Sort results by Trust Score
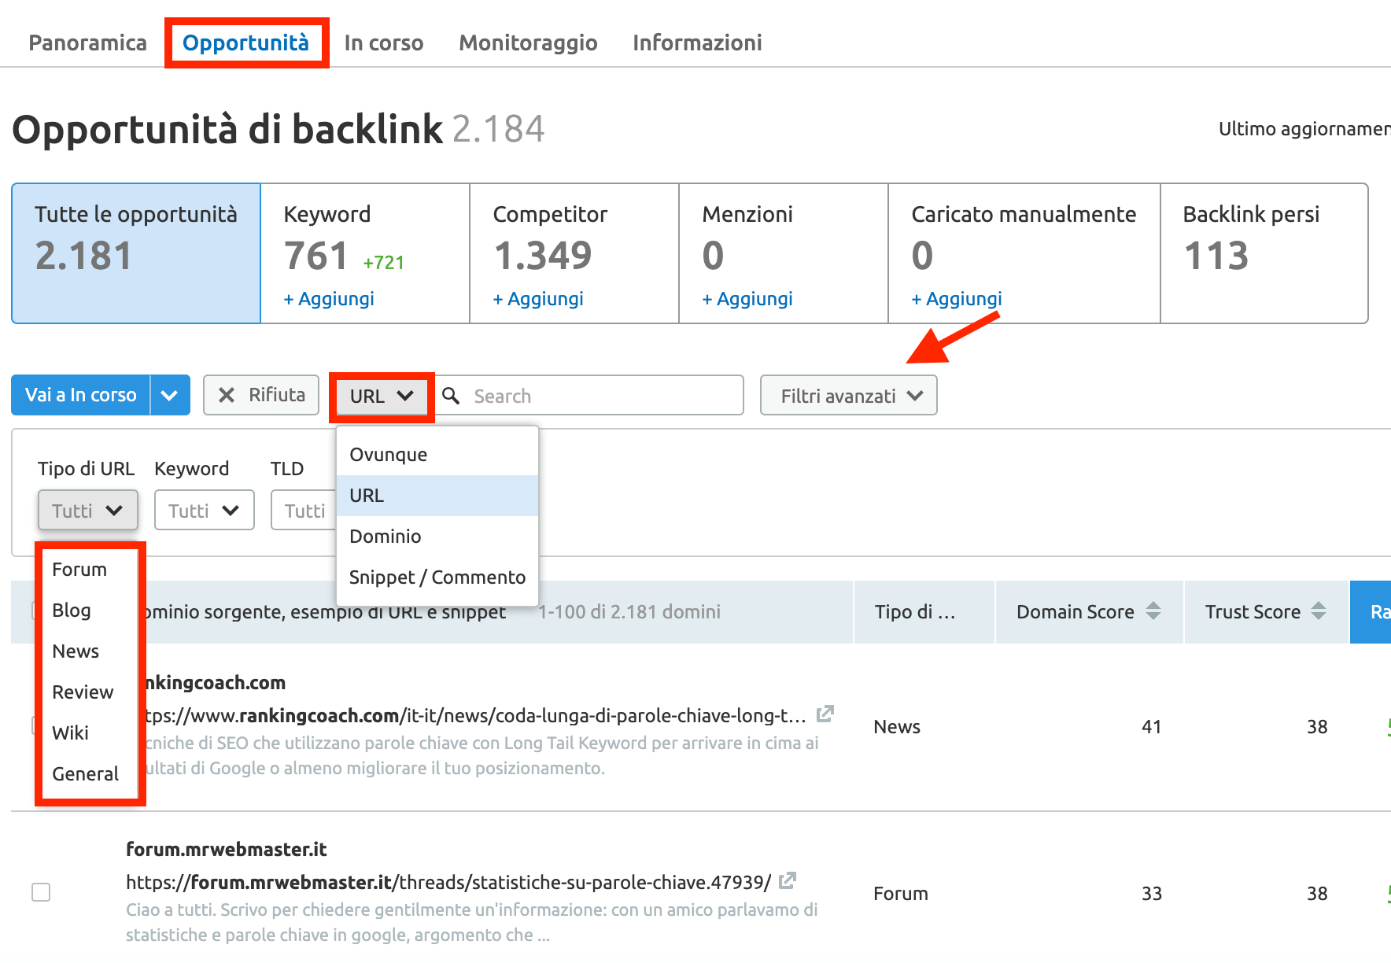The height and width of the screenshot is (963, 1391). tap(1318, 611)
